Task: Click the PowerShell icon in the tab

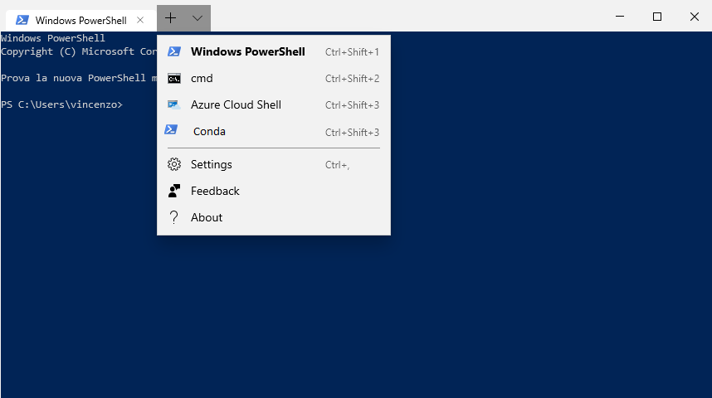Action: pos(22,20)
